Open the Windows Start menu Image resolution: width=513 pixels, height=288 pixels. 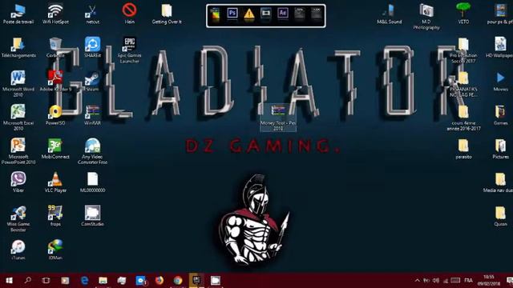pos(9,280)
